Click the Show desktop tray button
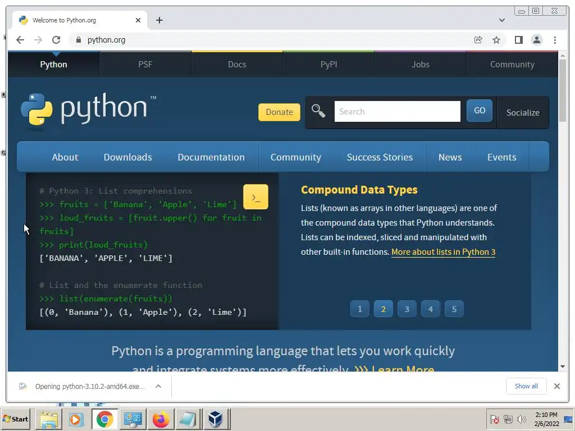This screenshot has width=575, height=431. coord(568,419)
